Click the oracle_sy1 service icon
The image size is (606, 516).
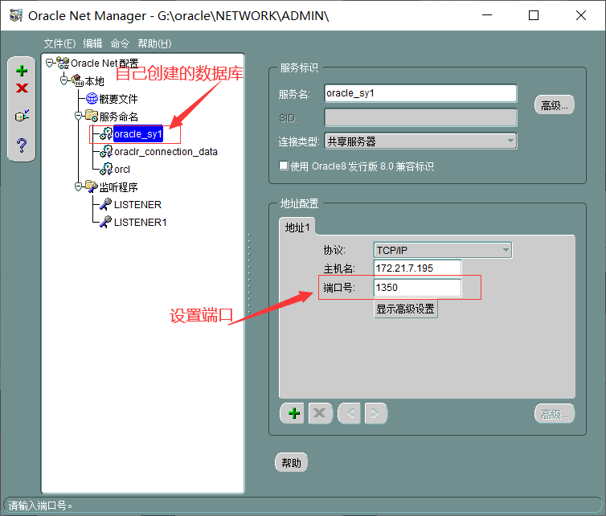pyautogui.click(x=106, y=133)
